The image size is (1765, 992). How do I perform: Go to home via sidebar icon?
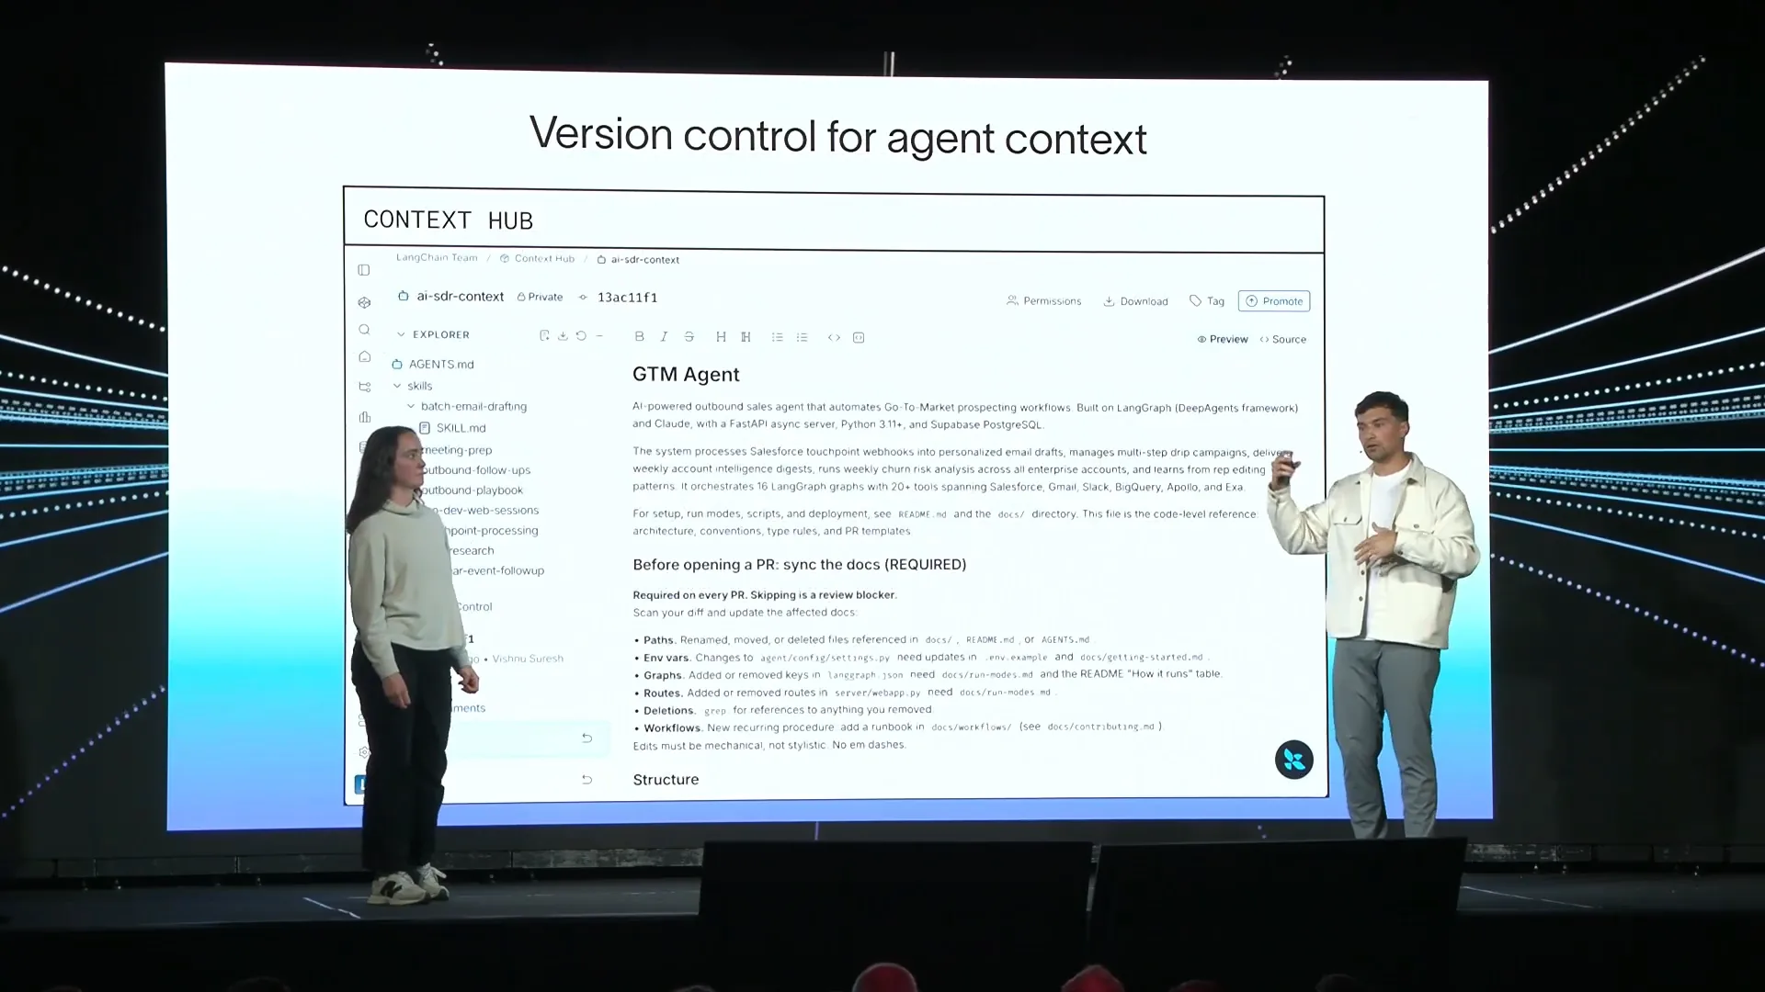coord(364,356)
